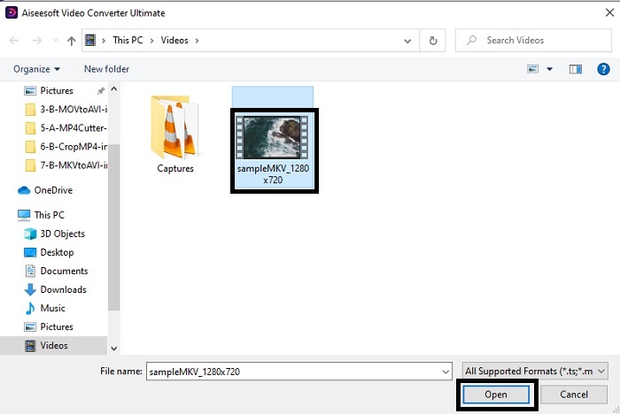Open the 3-B-MOVtoAVI folder
This screenshot has height=414, width=620.
(x=66, y=110)
